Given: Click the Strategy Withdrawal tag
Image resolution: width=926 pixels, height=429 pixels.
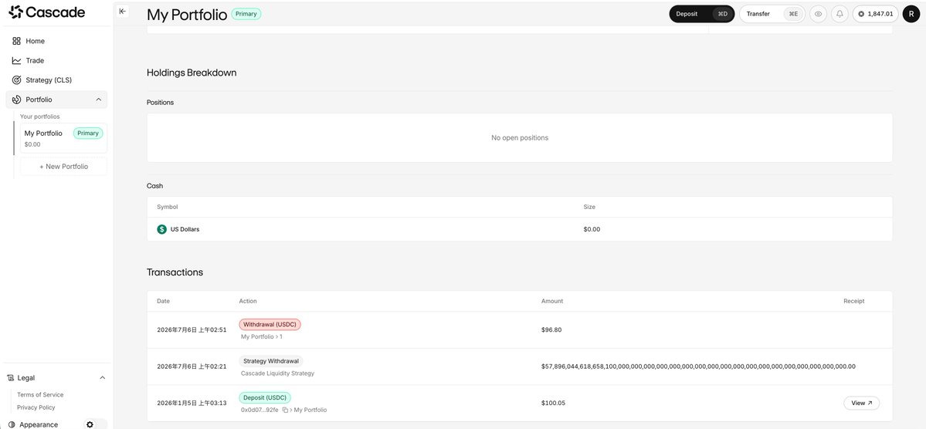Looking at the screenshot, I should click(x=271, y=361).
